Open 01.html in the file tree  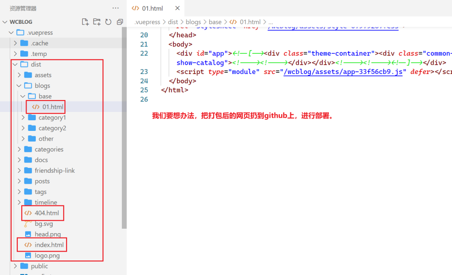53,107
